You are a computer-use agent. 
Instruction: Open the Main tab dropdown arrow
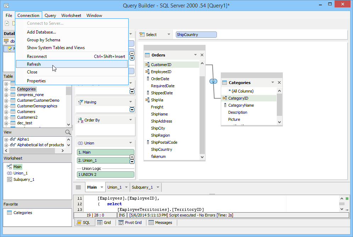pyautogui.click(x=102, y=187)
